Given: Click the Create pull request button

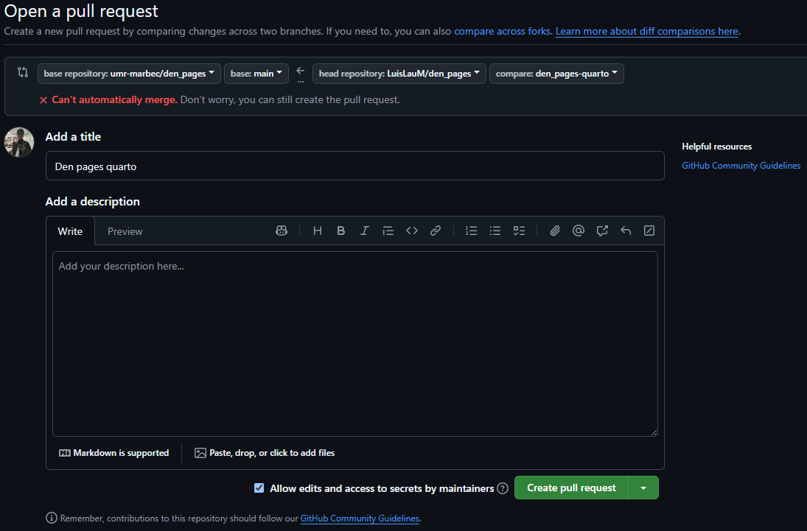Looking at the screenshot, I should pyautogui.click(x=571, y=488).
